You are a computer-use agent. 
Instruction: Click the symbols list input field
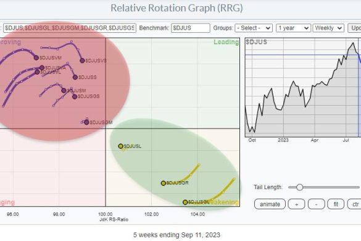click(70, 28)
